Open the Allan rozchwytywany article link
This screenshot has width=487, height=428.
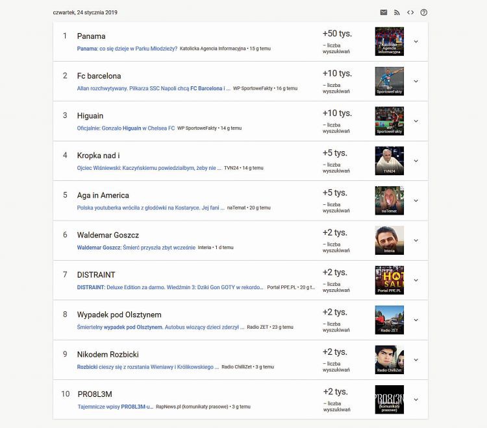pyautogui.click(x=153, y=88)
